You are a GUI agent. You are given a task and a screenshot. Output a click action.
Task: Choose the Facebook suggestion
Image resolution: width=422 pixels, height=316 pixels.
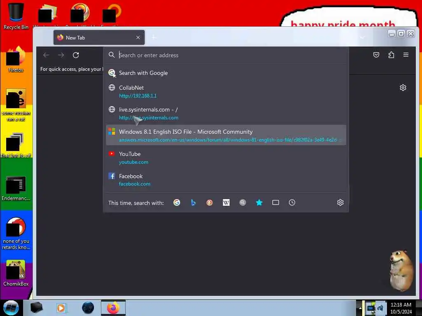pyautogui.click(x=226, y=180)
